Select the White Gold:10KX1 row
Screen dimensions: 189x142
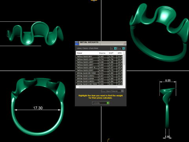point(99,76)
